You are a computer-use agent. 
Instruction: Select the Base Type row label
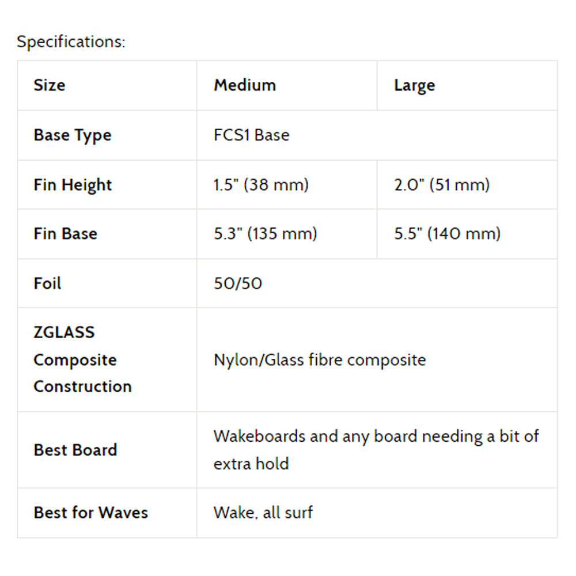pyautogui.click(x=73, y=135)
